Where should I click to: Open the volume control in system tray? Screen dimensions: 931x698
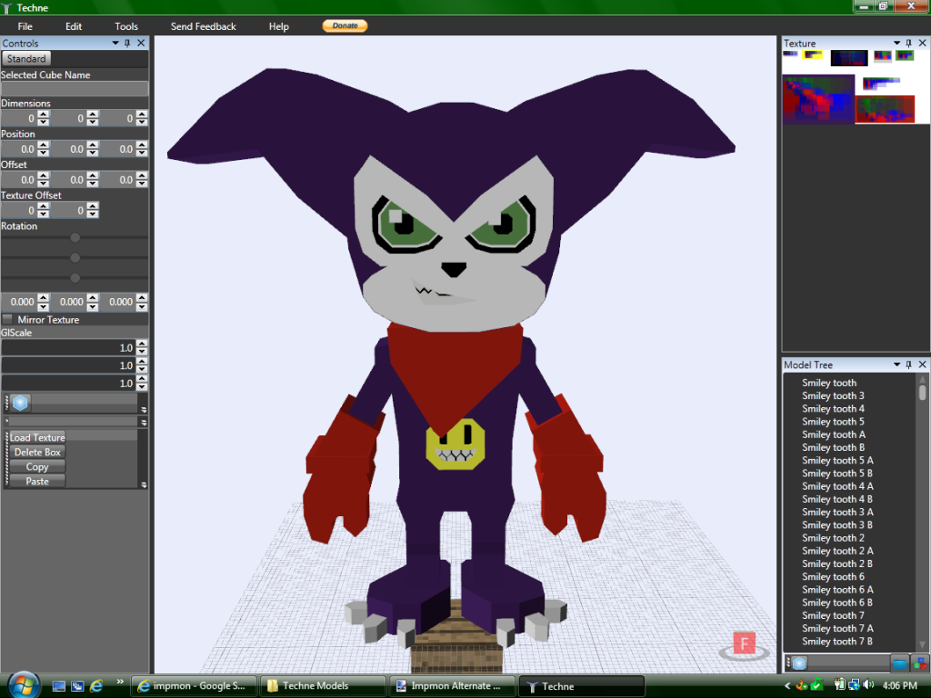868,685
